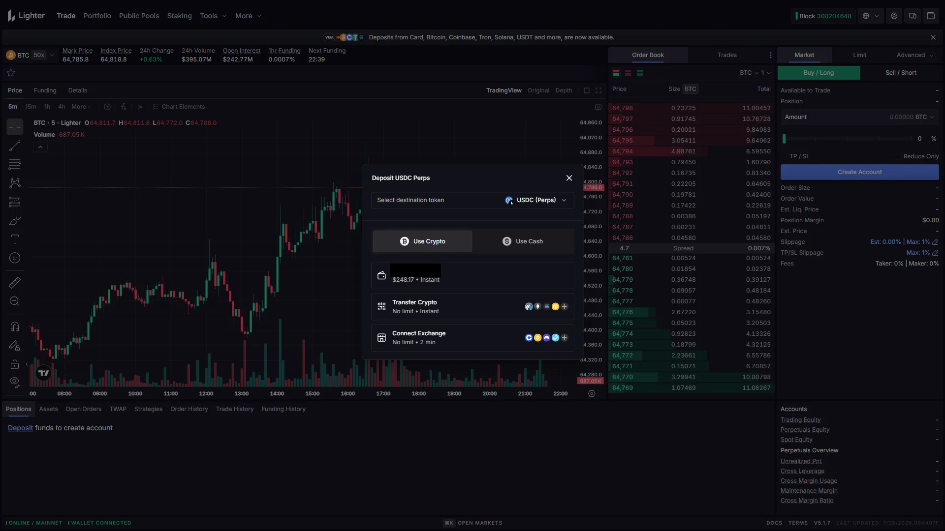Image resolution: width=945 pixels, height=531 pixels.
Task: Lock all drawing tools
Action: tap(15, 364)
